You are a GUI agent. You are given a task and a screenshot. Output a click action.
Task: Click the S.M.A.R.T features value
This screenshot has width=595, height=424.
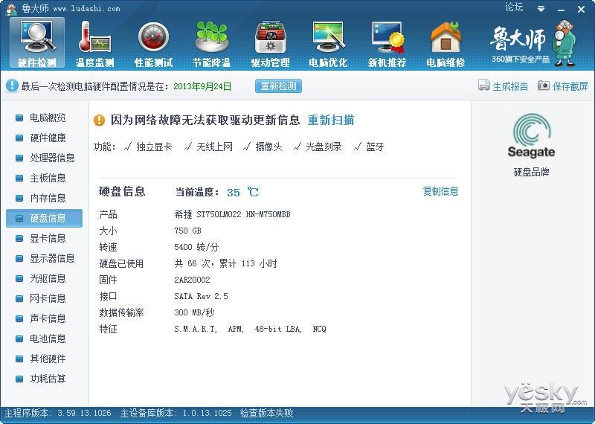point(250,329)
